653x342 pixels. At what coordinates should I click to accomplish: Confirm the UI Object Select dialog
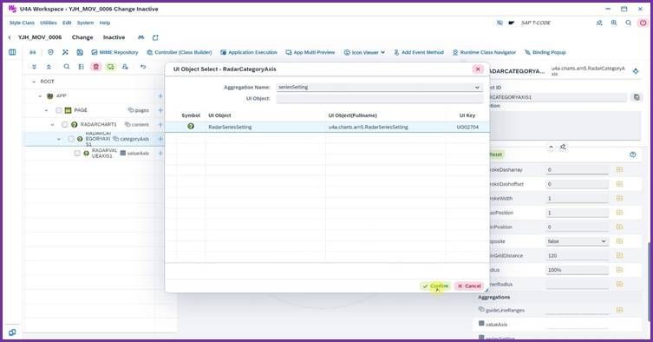(435, 286)
